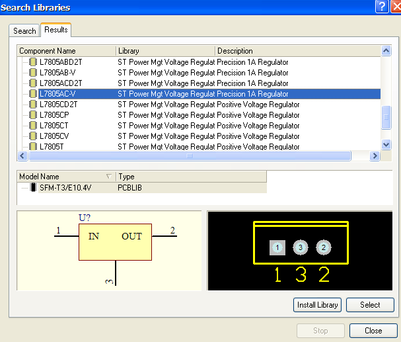Click pad 1 in the footprint preview
This screenshot has height=342, width=401.
278,248
